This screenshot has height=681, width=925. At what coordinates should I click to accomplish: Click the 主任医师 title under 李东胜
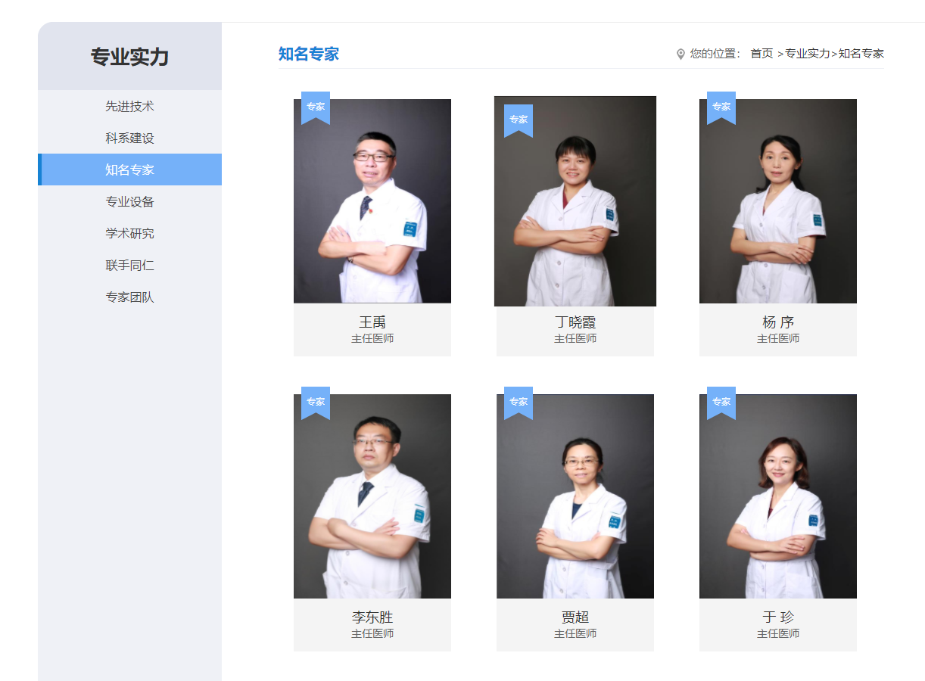pyautogui.click(x=372, y=633)
